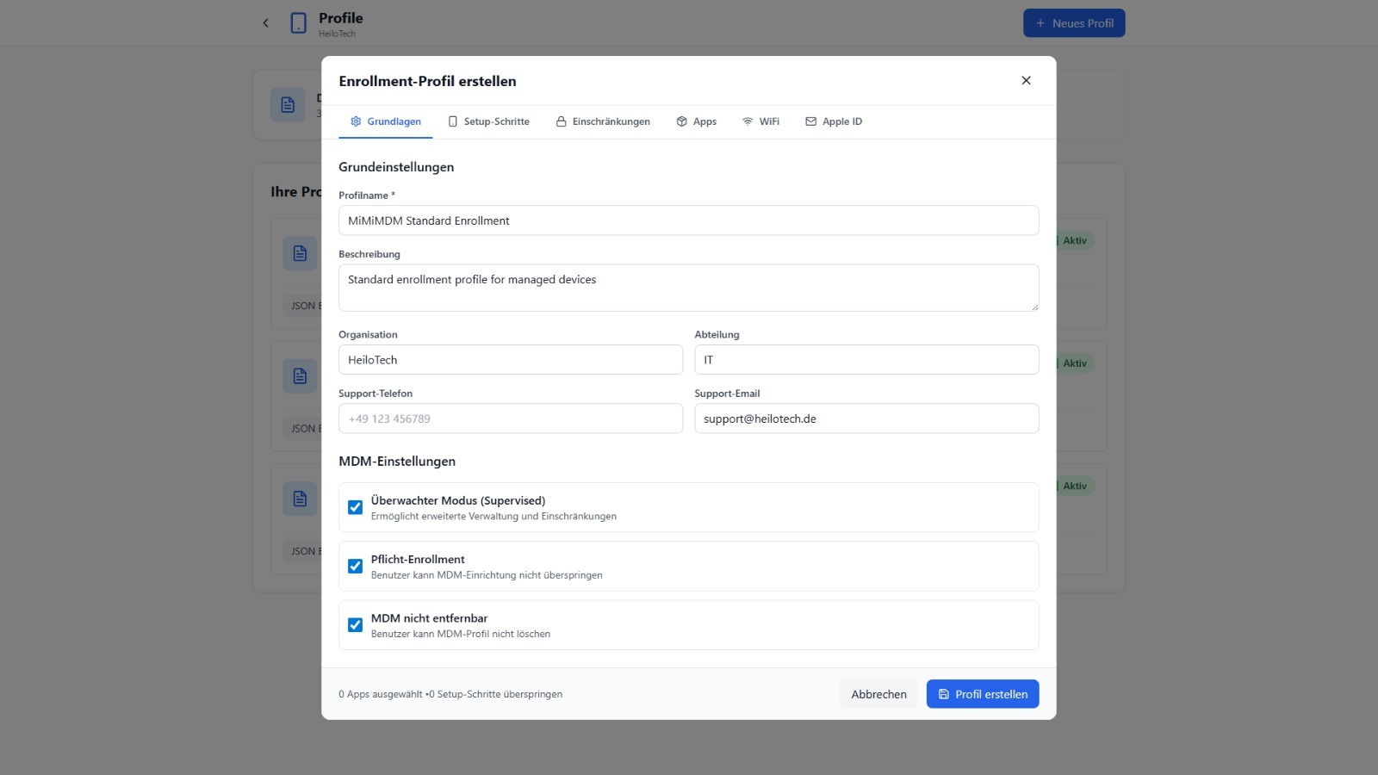Focus the Support-Telefon input field

(511, 418)
